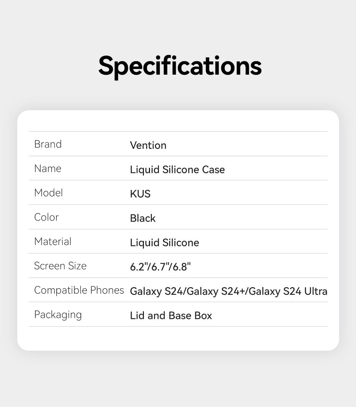
Task: Click Liquid Silicone Case text
Action: pyautogui.click(x=177, y=170)
